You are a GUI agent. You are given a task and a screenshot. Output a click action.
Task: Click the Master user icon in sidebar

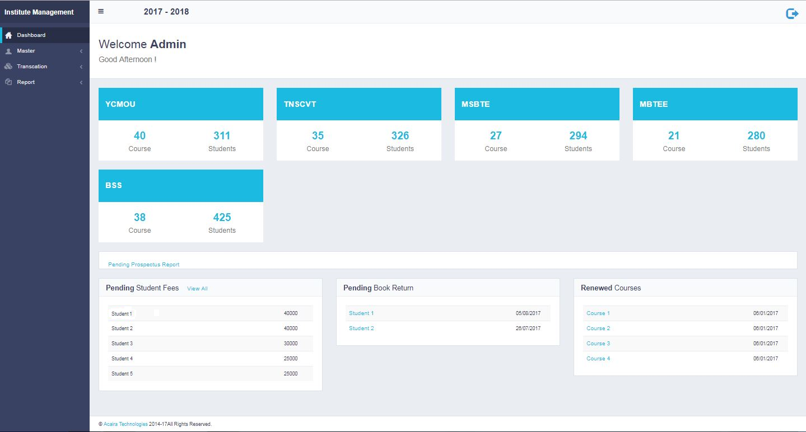8,51
